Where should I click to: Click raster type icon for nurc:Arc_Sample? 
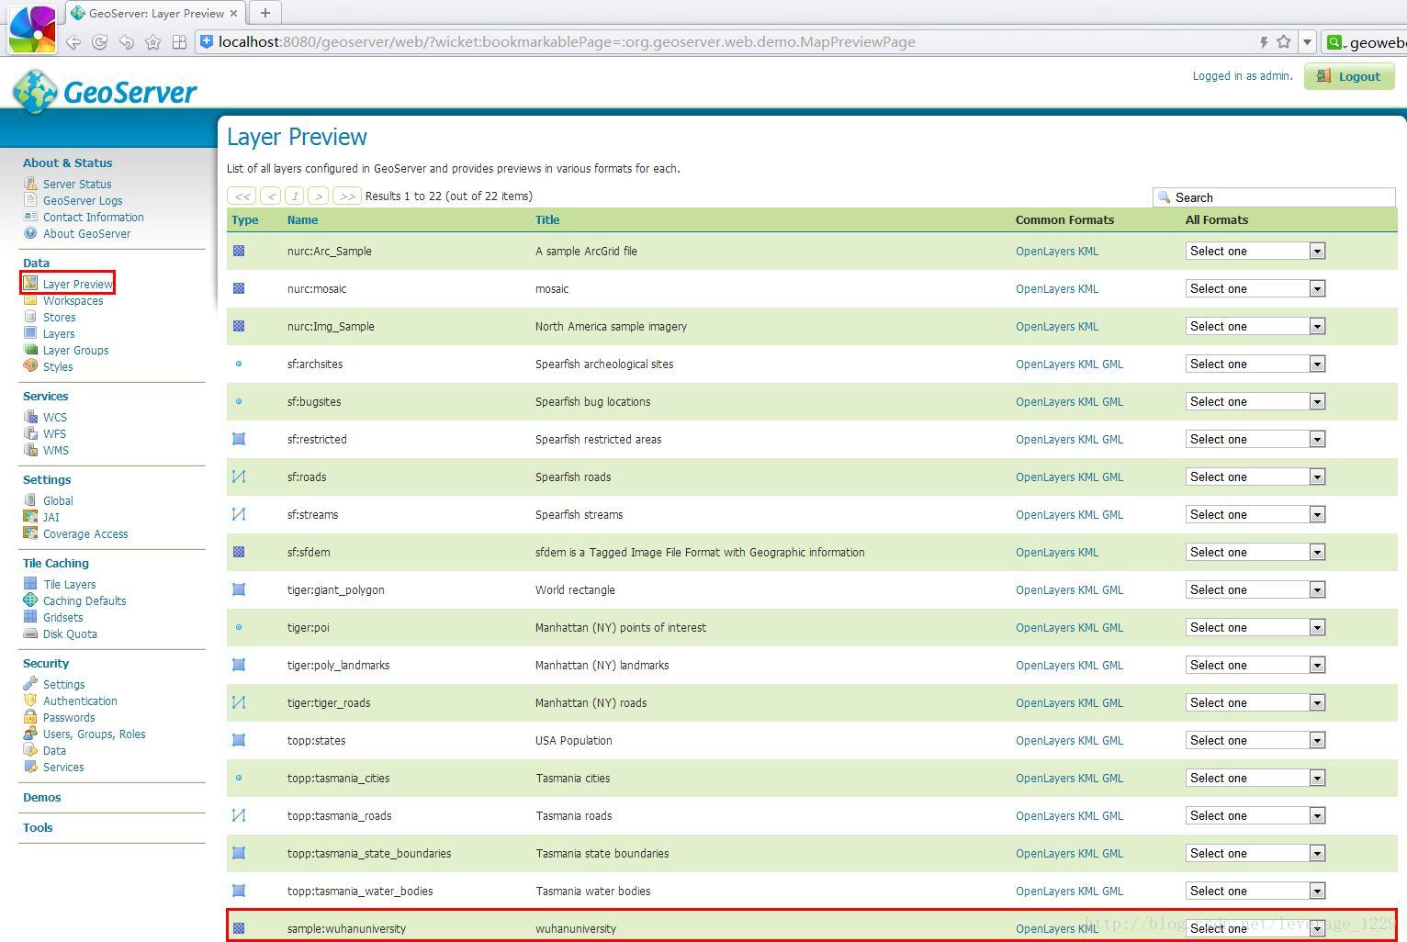(239, 251)
